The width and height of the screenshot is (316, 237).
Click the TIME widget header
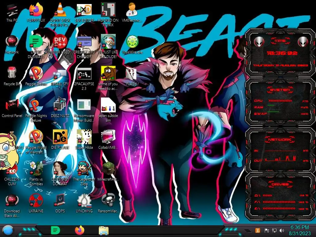[280, 41]
